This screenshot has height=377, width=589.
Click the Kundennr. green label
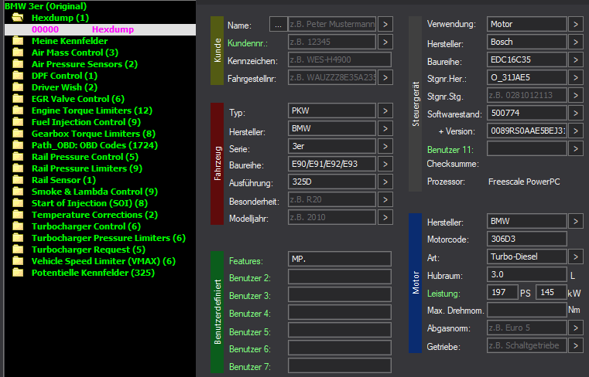(248, 43)
